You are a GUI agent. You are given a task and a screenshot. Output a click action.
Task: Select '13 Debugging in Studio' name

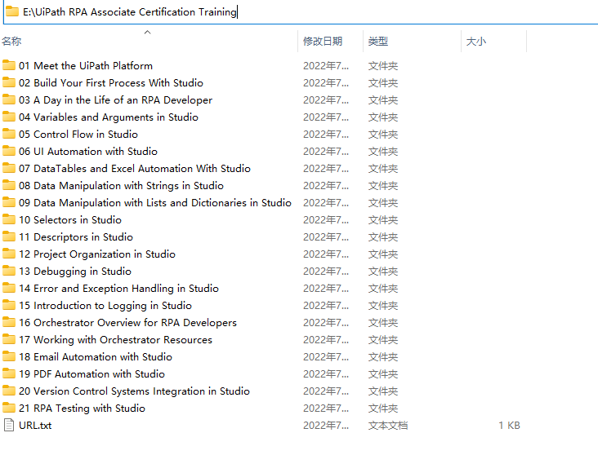point(75,271)
